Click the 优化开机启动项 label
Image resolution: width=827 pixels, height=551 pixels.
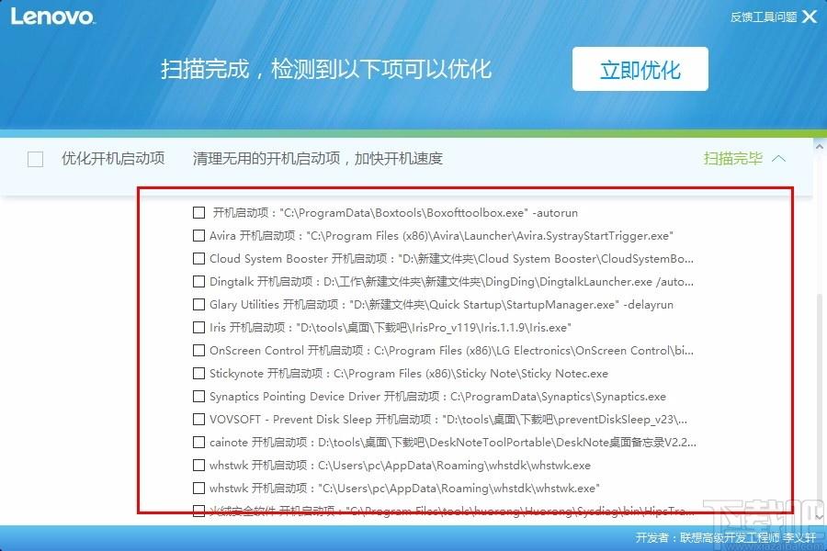113,158
